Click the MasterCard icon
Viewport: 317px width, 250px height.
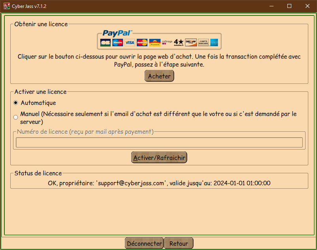pyautogui.click(x=142, y=42)
